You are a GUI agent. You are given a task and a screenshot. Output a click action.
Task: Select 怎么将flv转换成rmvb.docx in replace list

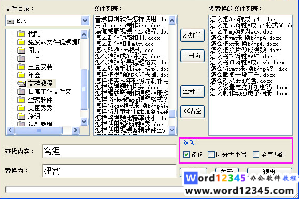248,62
